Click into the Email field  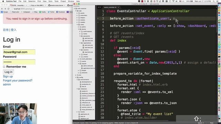coord(19,52)
